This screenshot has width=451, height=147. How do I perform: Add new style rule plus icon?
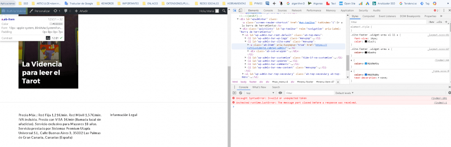[446, 22]
